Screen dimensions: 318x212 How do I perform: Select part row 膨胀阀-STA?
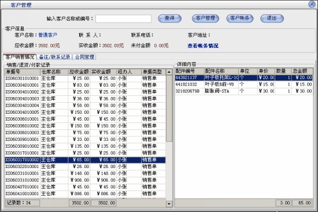click(x=244, y=91)
